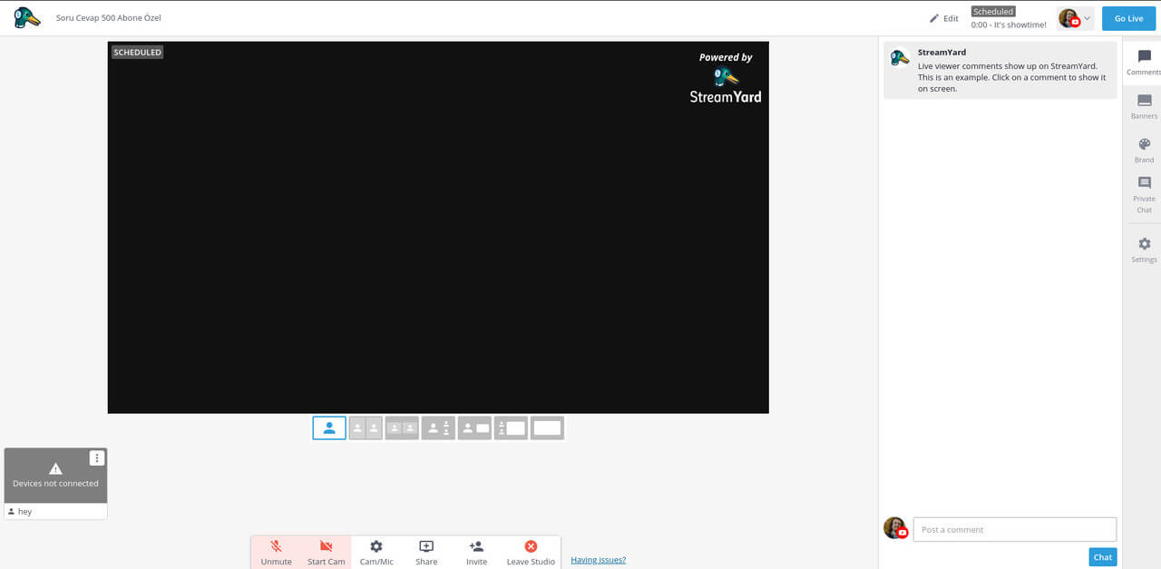
Task: Share your screen
Action: point(426,553)
